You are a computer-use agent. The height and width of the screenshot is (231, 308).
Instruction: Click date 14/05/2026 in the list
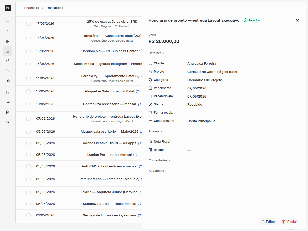coord(45,78)
